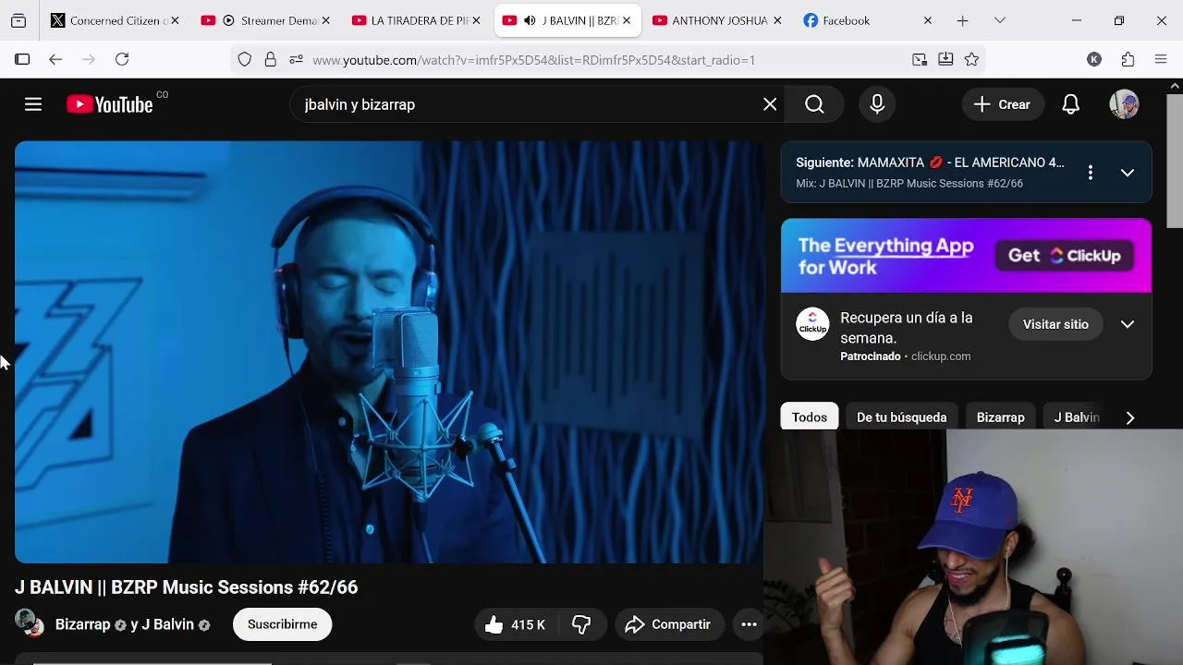Open the extensions puzzle icon
This screenshot has height=665, width=1183.
point(1128,59)
